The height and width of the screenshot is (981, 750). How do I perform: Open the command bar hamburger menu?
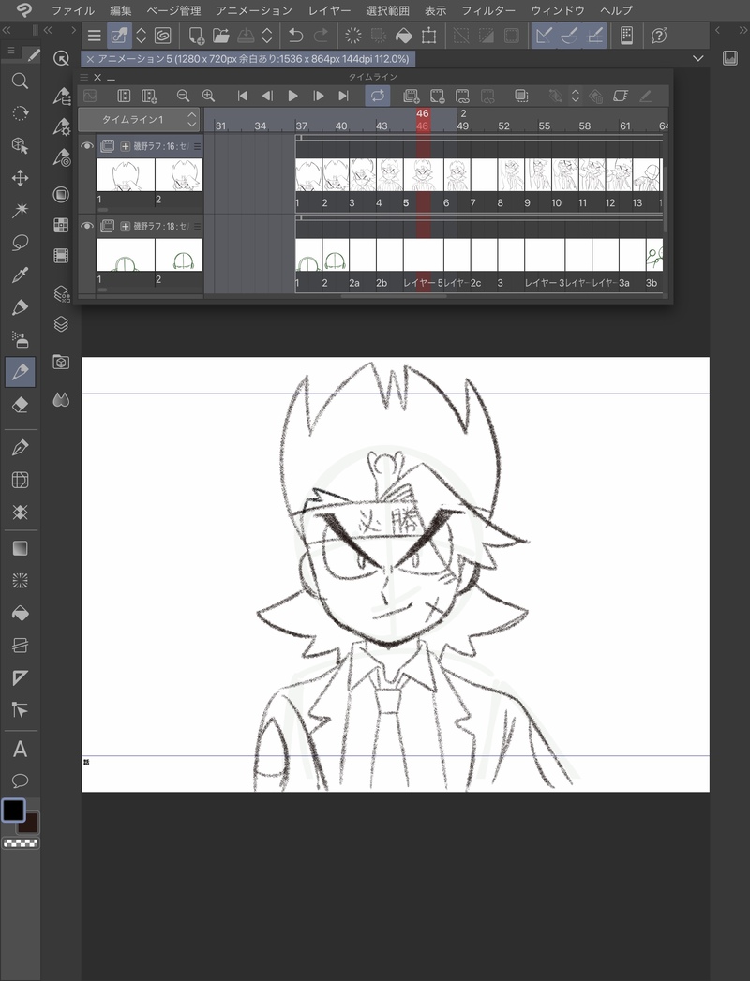pos(94,36)
